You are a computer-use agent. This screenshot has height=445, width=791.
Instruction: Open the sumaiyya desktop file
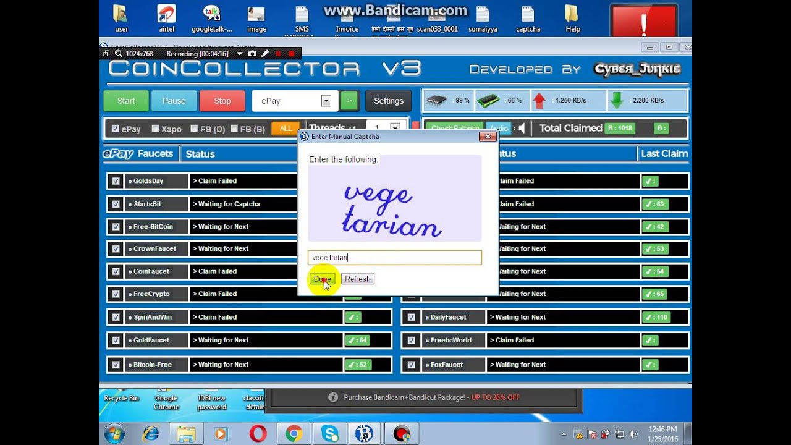click(x=483, y=19)
